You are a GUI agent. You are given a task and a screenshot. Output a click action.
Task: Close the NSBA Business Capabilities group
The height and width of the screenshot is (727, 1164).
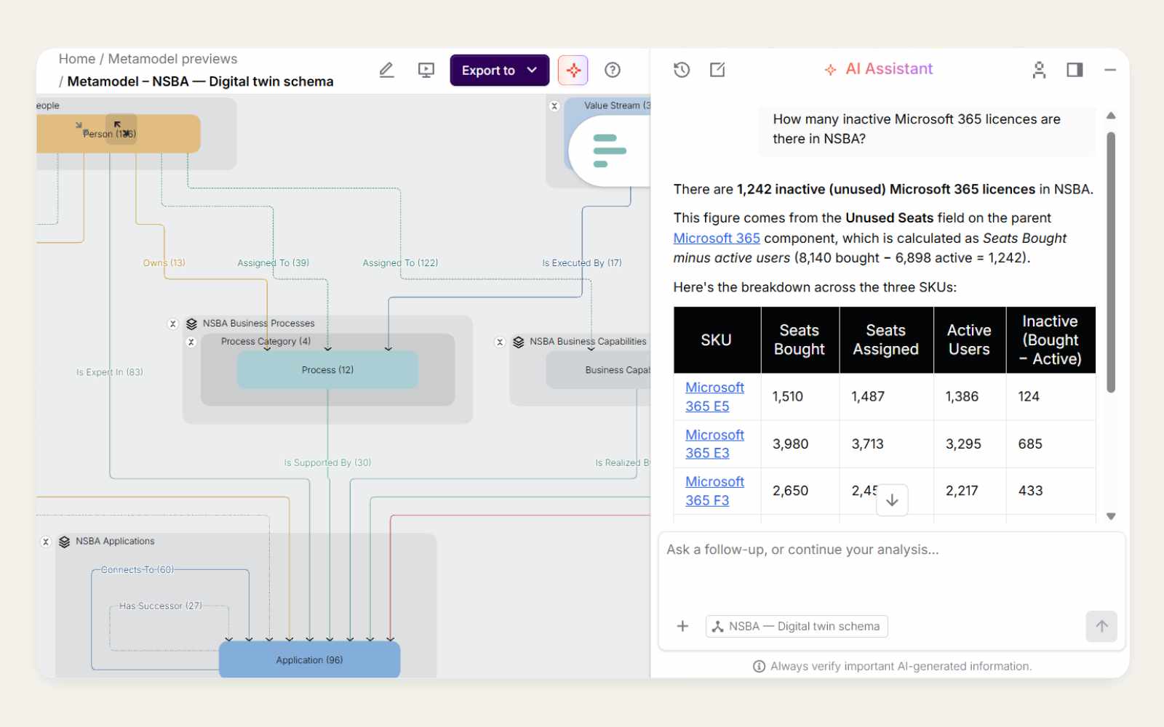(x=500, y=342)
